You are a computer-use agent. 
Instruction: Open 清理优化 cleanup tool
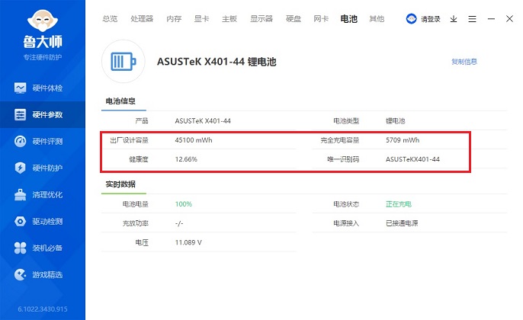[x=42, y=194]
